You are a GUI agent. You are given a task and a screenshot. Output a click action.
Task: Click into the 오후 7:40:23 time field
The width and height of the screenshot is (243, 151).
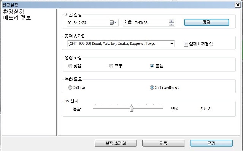149,23
